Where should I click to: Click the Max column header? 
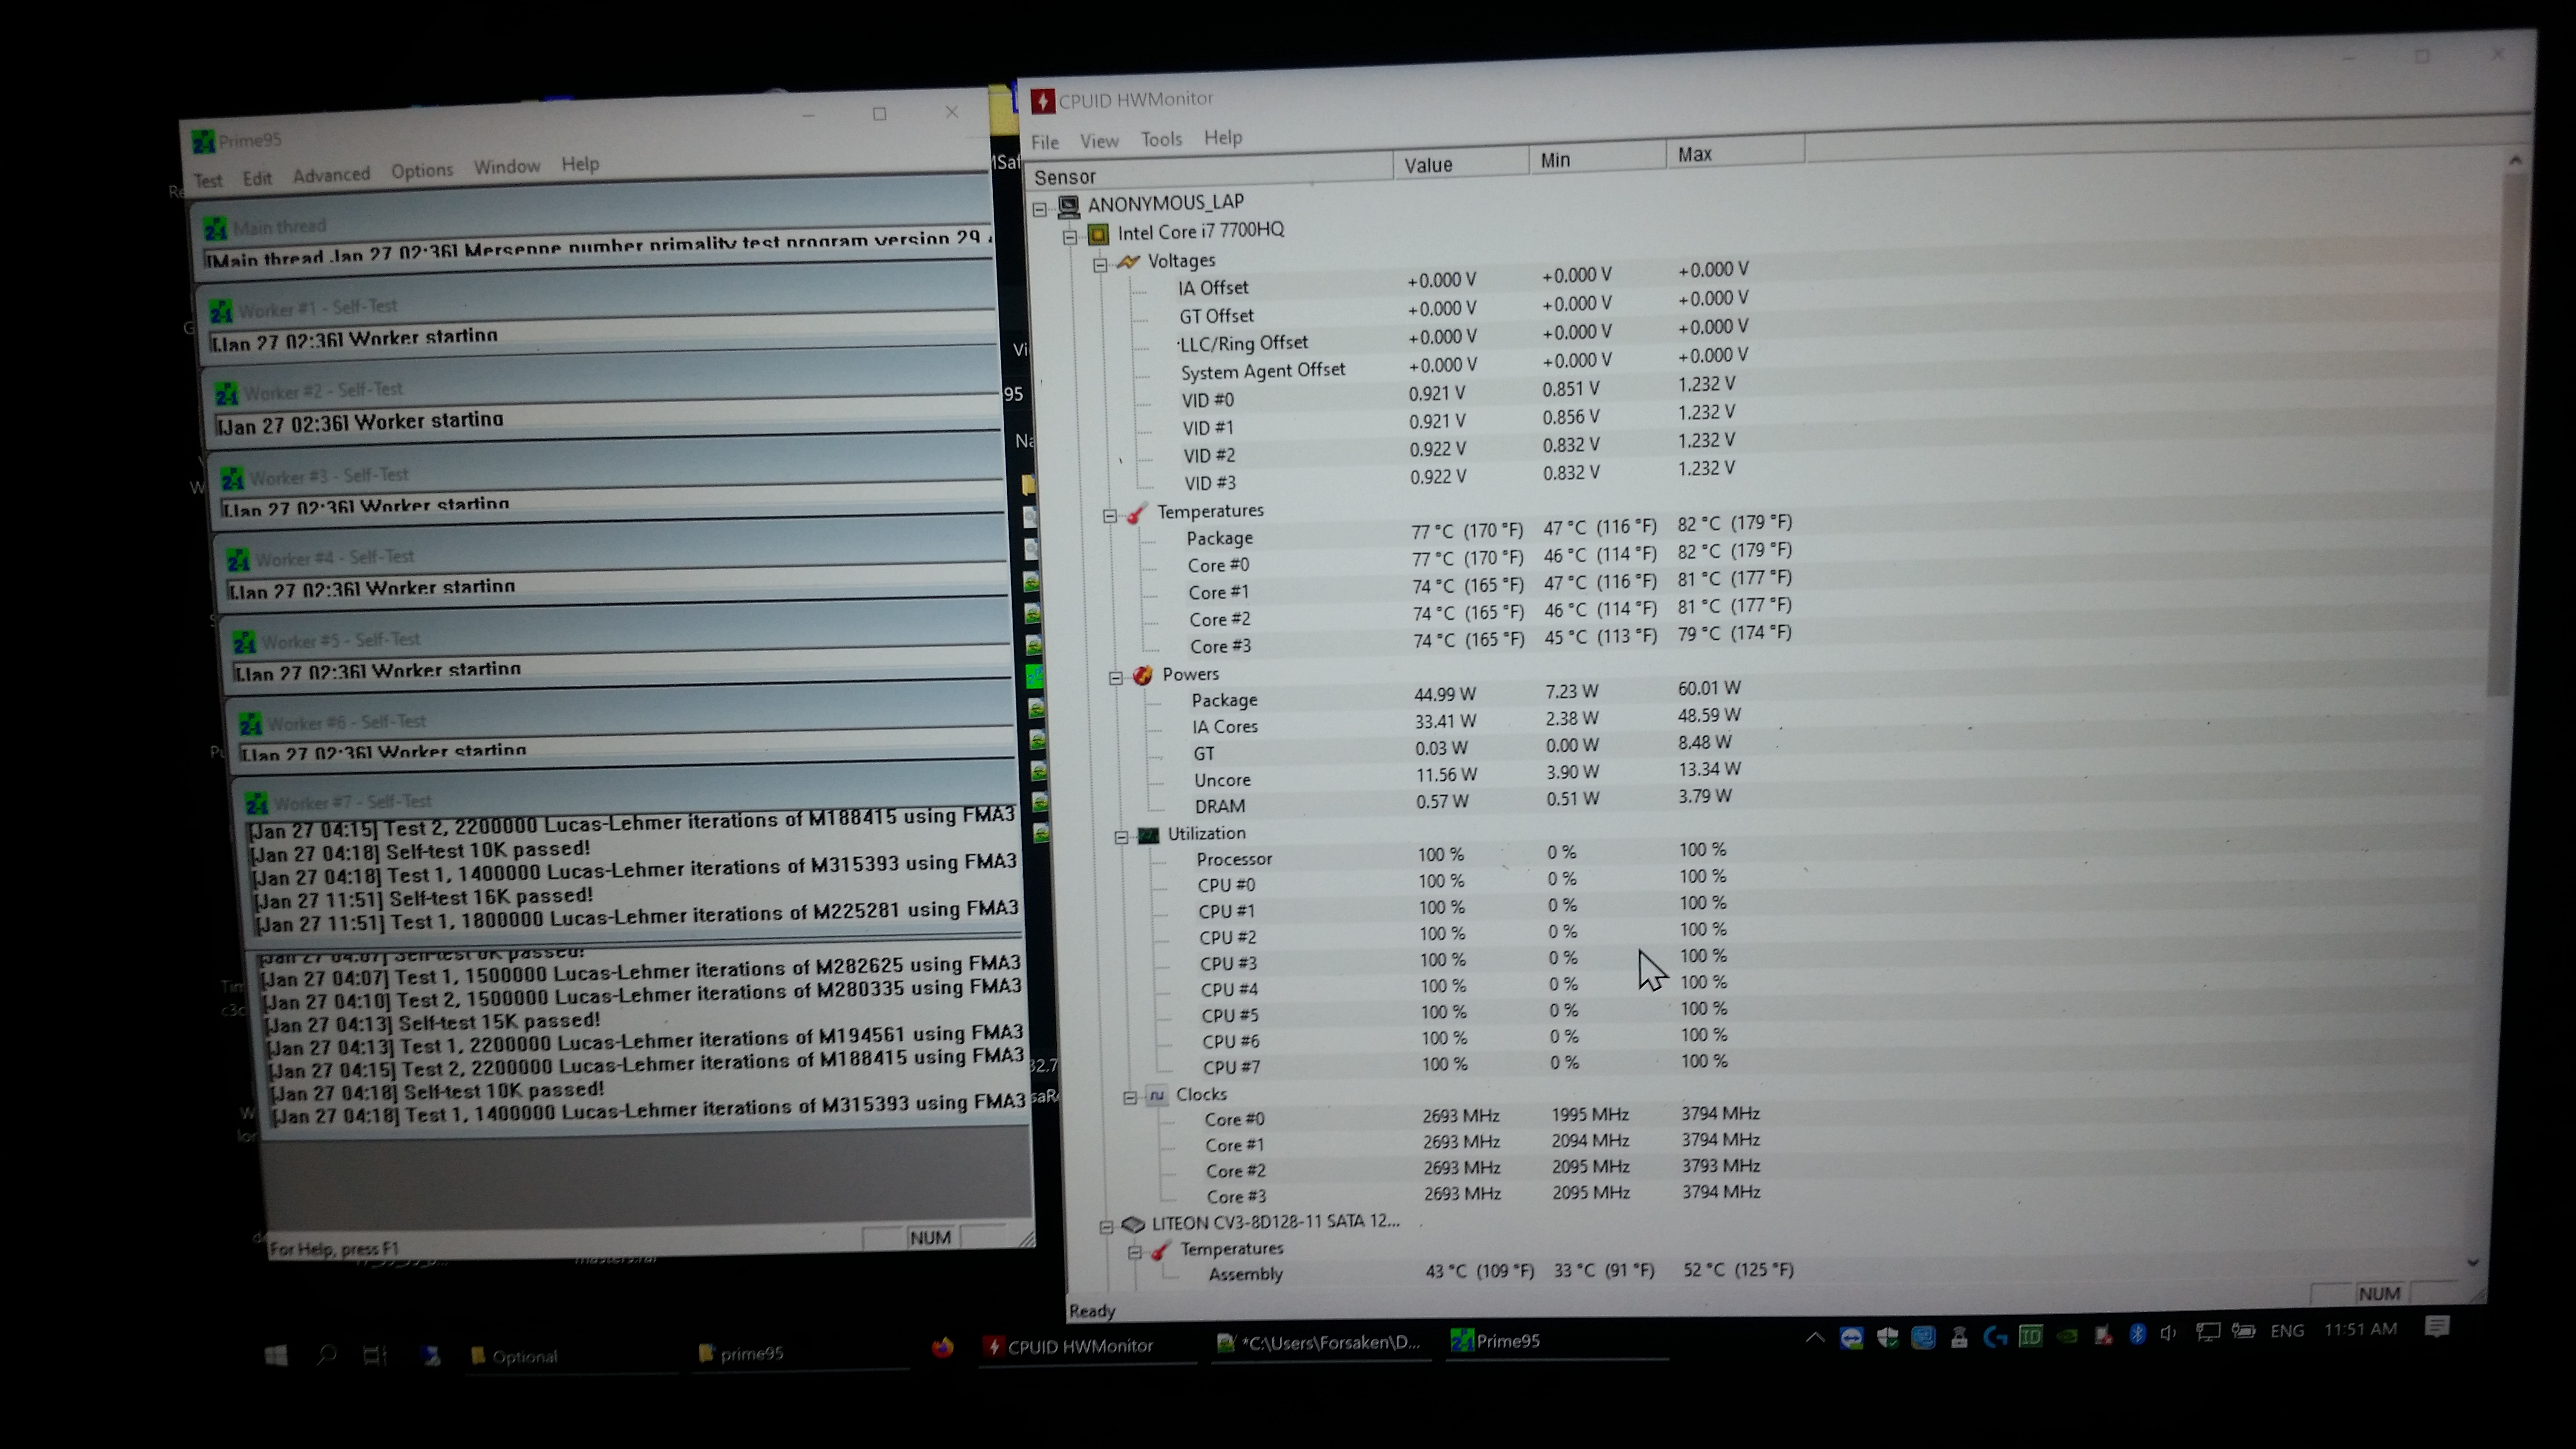[x=1735, y=155]
